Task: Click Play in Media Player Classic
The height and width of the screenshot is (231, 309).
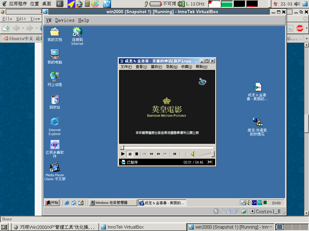Action: (123, 154)
